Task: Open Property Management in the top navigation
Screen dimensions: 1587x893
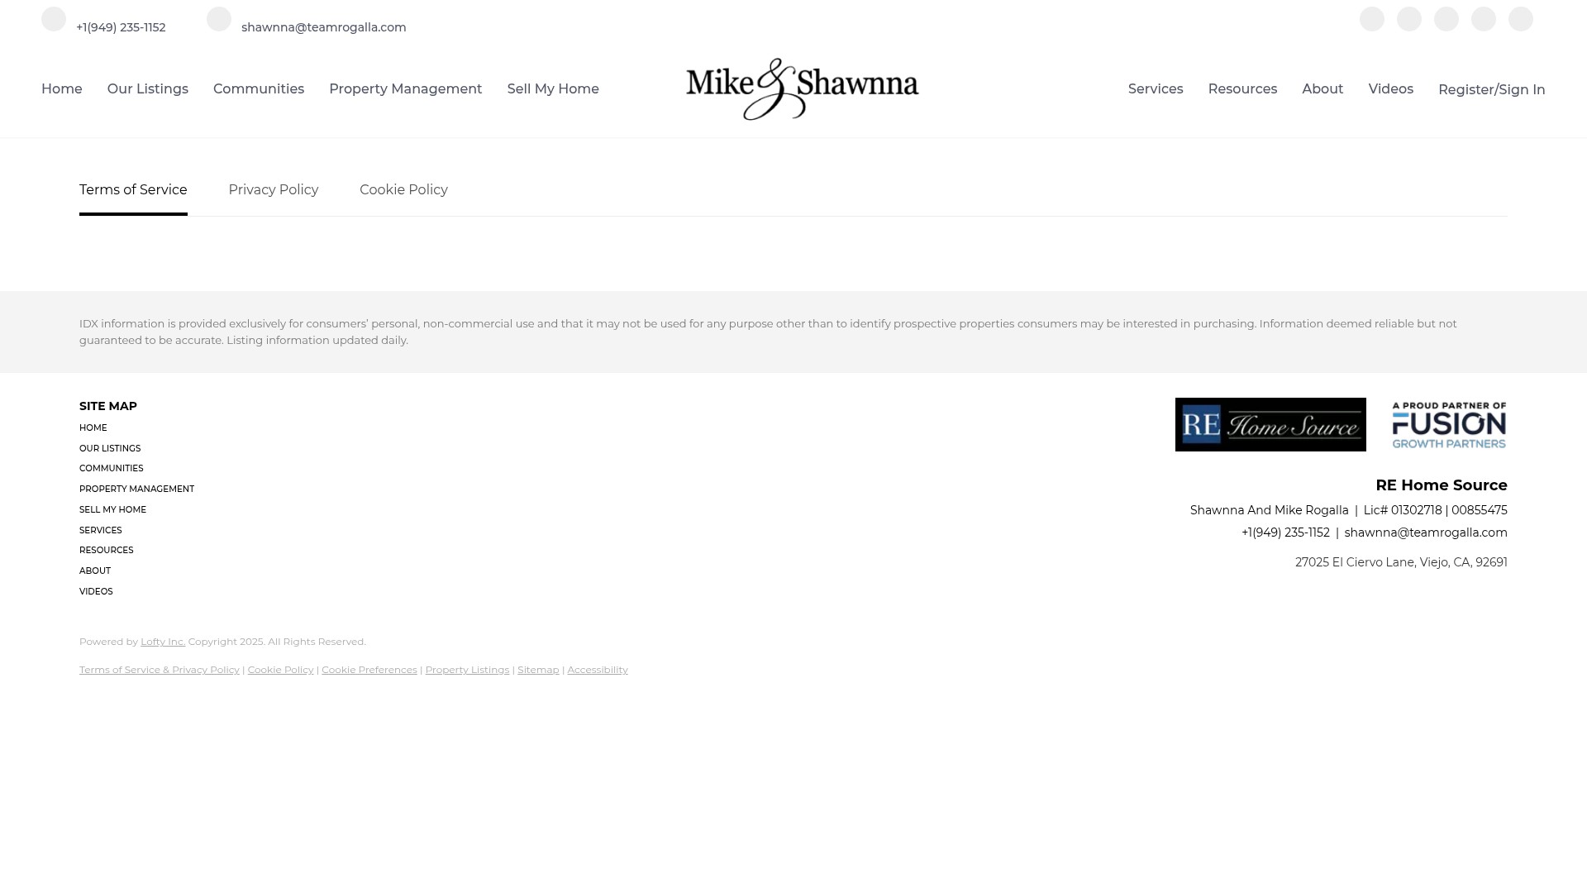Action: point(405,89)
